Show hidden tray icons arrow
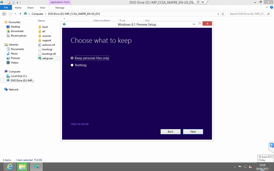 click(x=235, y=167)
